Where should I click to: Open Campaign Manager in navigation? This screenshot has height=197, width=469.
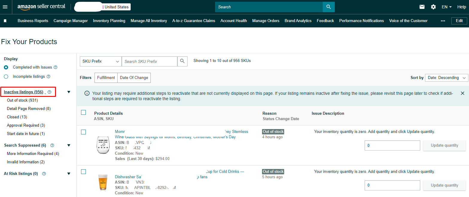click(71, 21)
